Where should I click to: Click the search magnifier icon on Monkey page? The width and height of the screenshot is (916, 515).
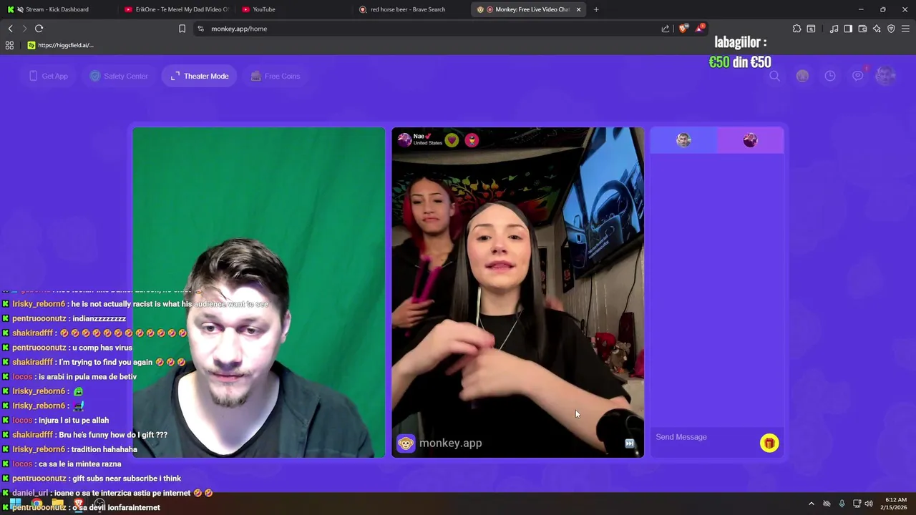click(774, 76)
